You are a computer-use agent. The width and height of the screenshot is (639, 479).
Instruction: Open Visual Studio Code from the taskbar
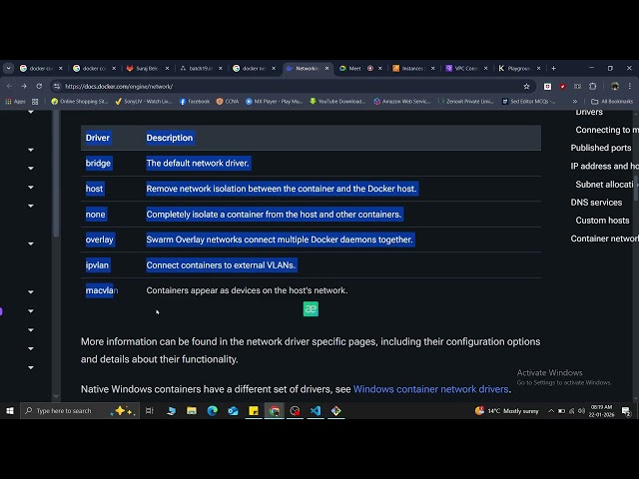click(316, 411)
